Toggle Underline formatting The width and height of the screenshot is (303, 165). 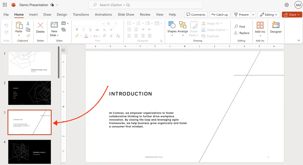[x=91, y=30]
